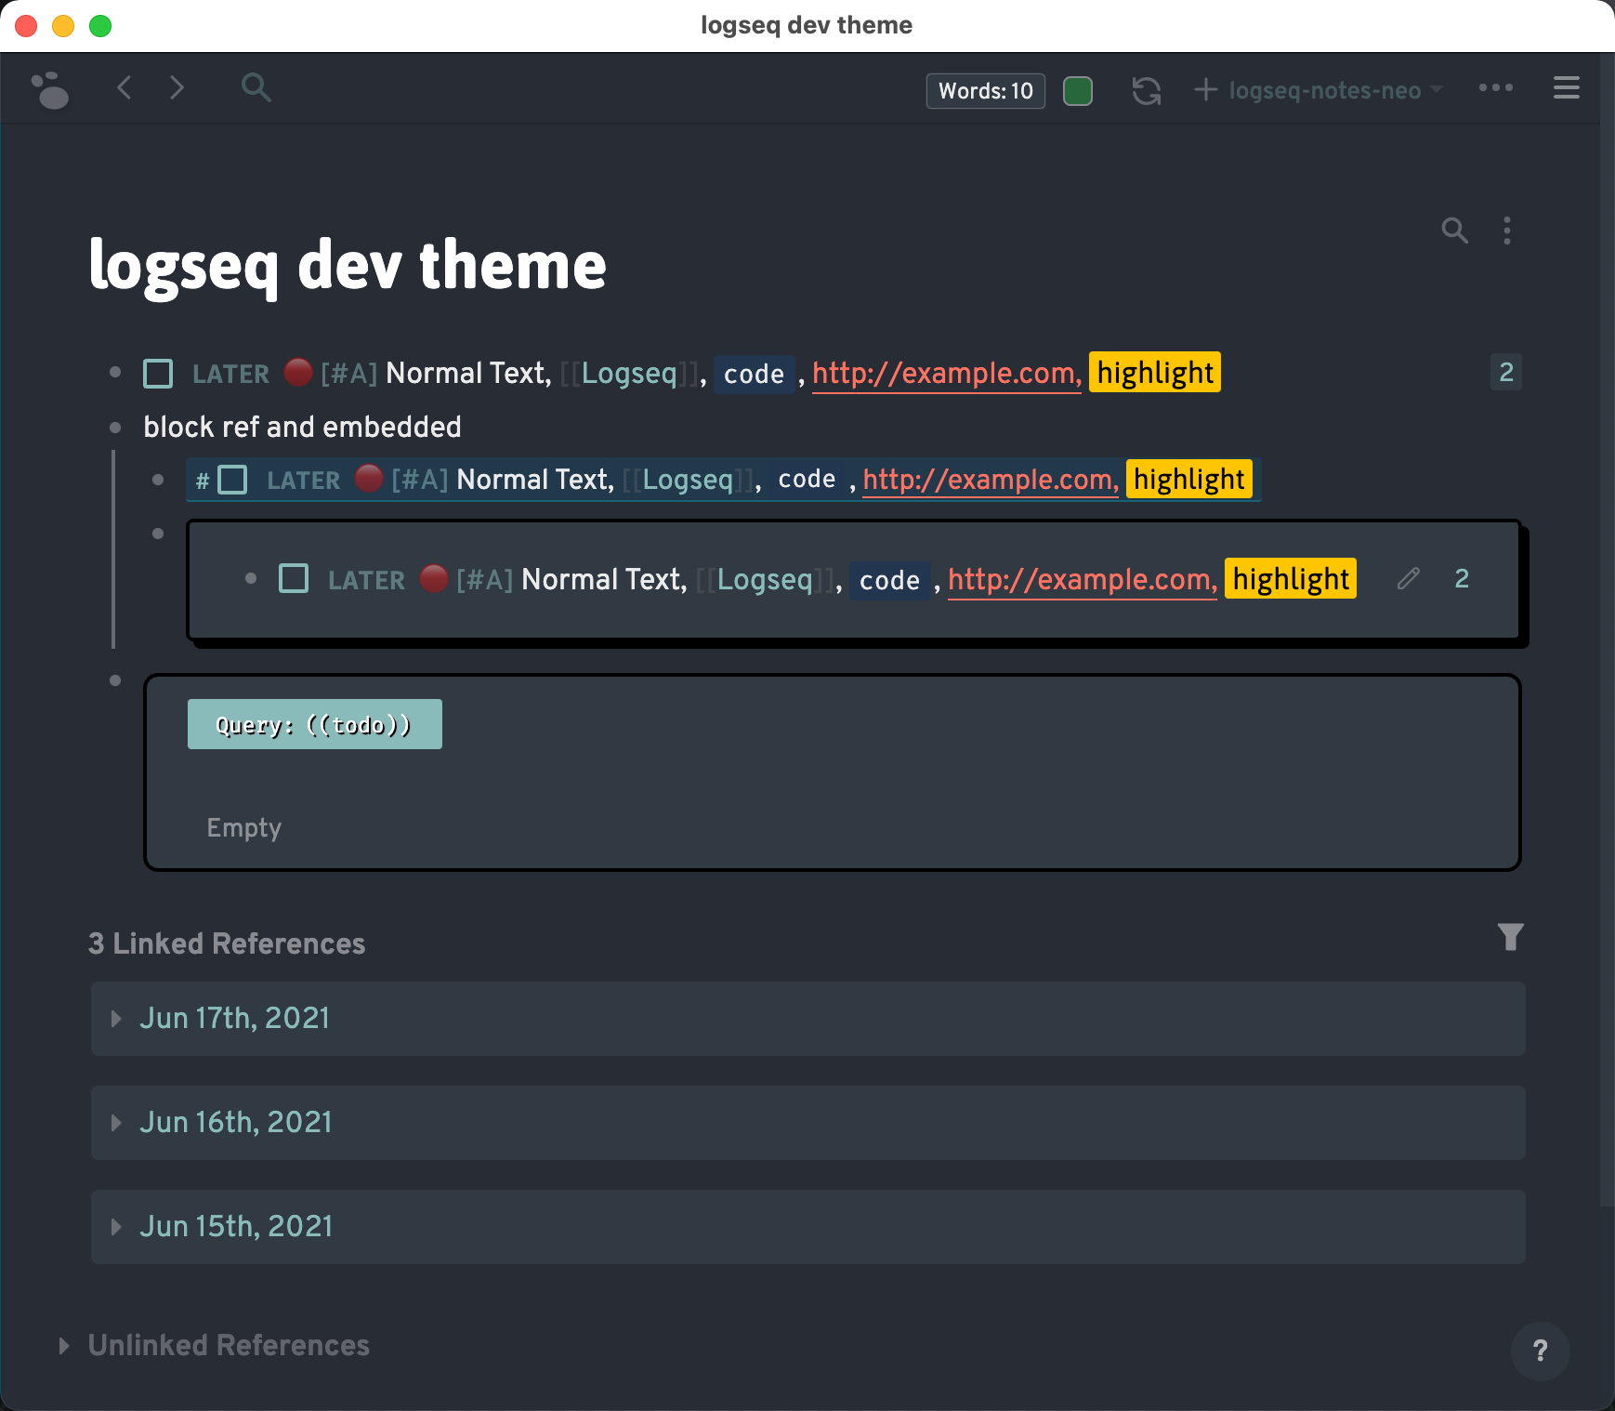This screenshot has height=1411, width=1615.
Task: Click the # symbol in block reference
Action: [x=203, y=481]
